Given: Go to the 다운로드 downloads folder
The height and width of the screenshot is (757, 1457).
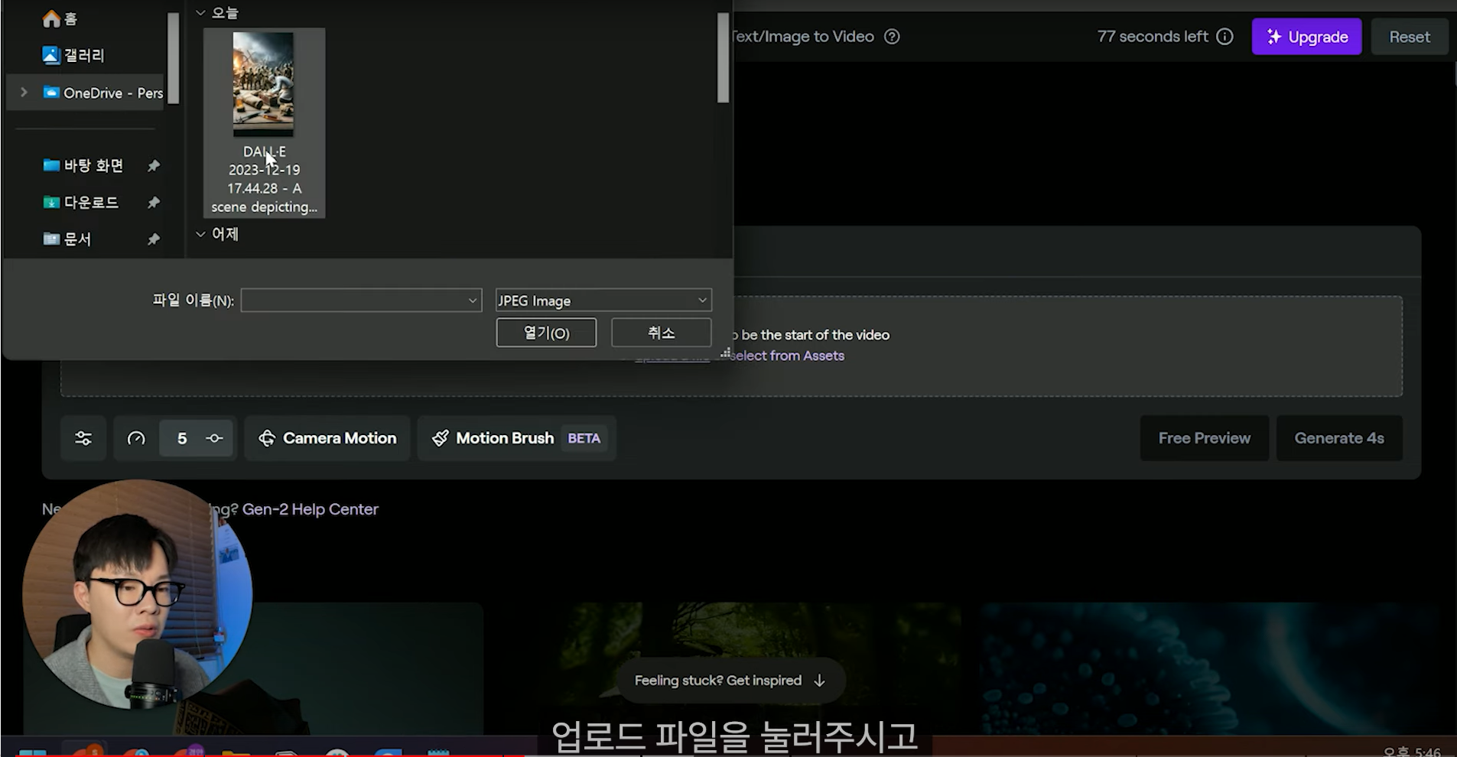Looking at the screenshot, I should click(x=81, y=202).
